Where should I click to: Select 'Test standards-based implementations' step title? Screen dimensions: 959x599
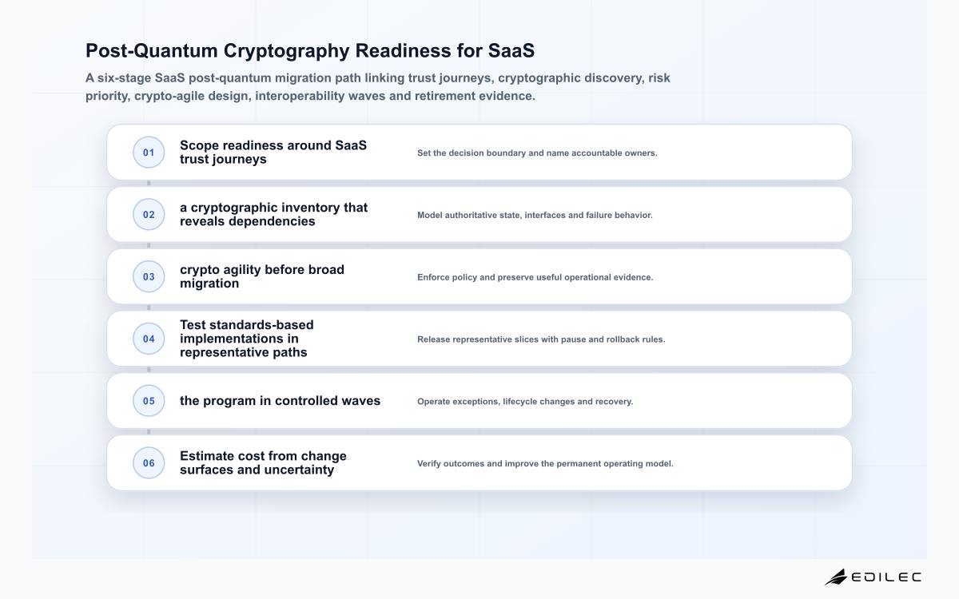click(247, 339)
